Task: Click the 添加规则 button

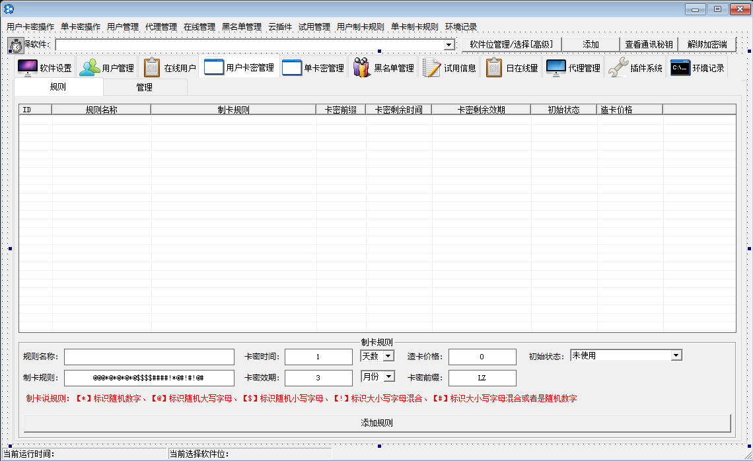Action: pos(377,423)
